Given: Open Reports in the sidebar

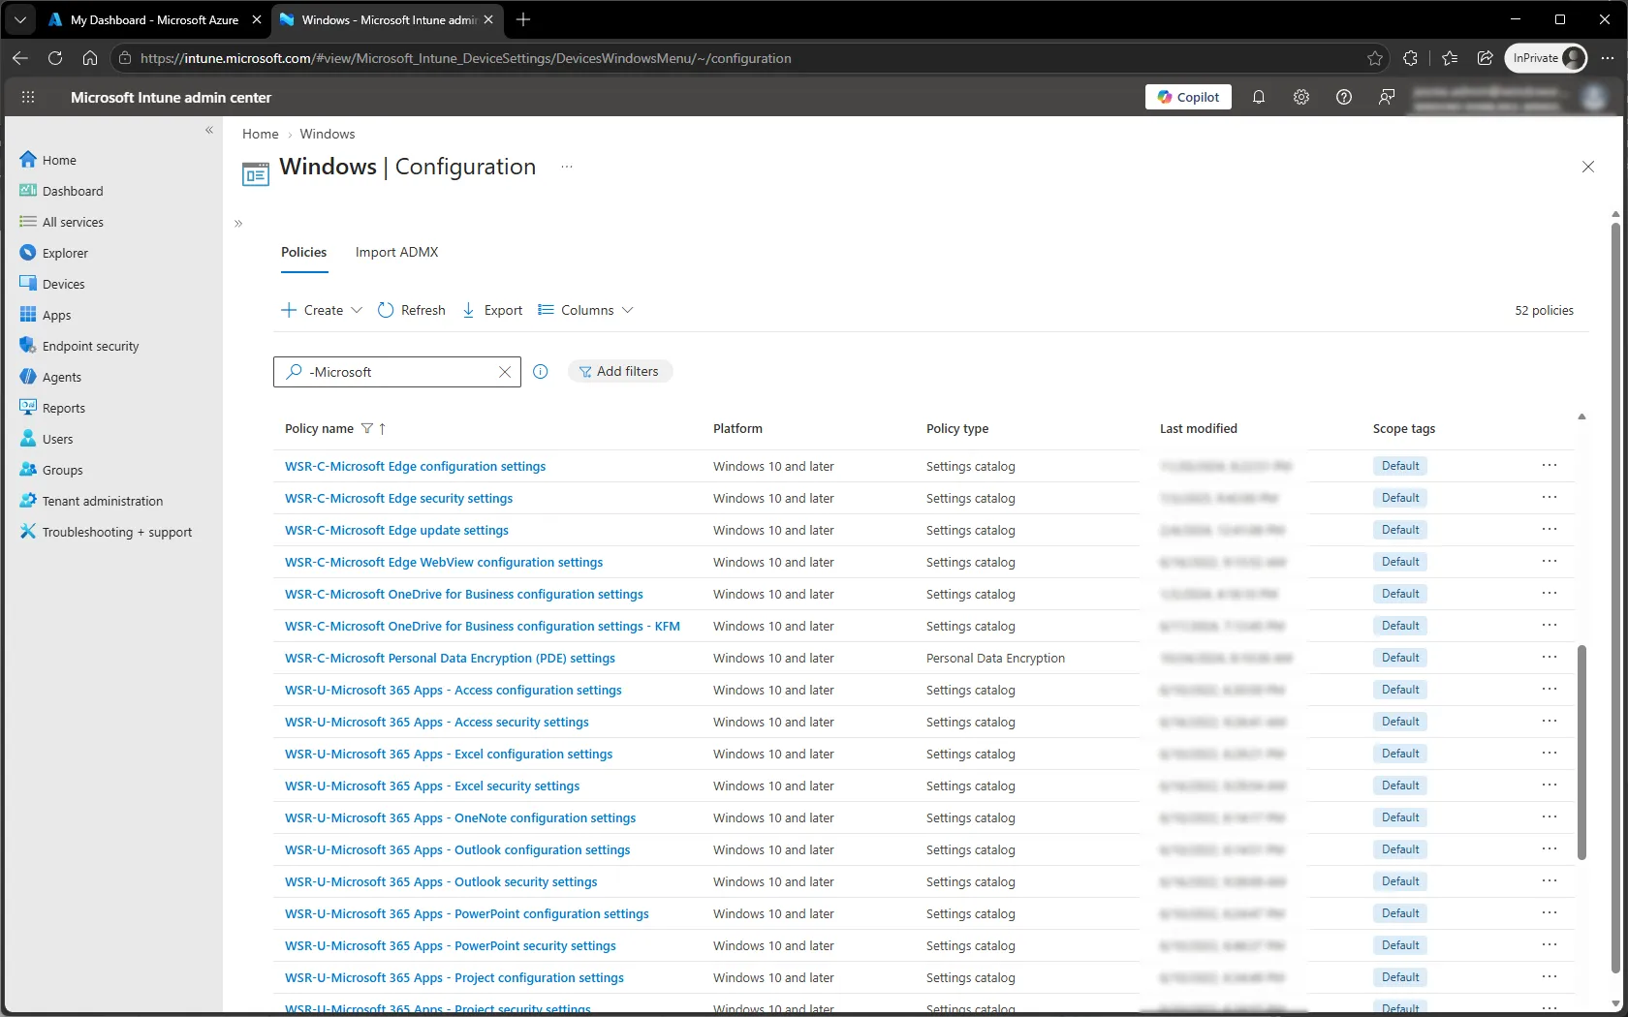Looking at the screenshot, I should tap(63, 408).
